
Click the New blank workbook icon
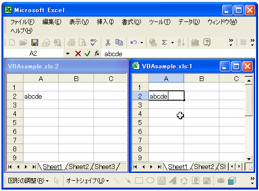pos(12,42)
